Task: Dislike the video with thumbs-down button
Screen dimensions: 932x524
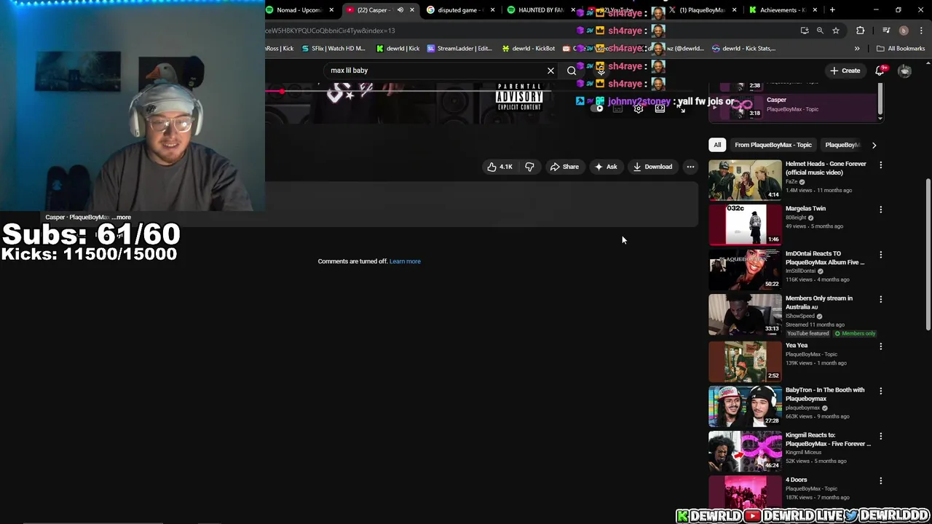Action: (529, 167)
